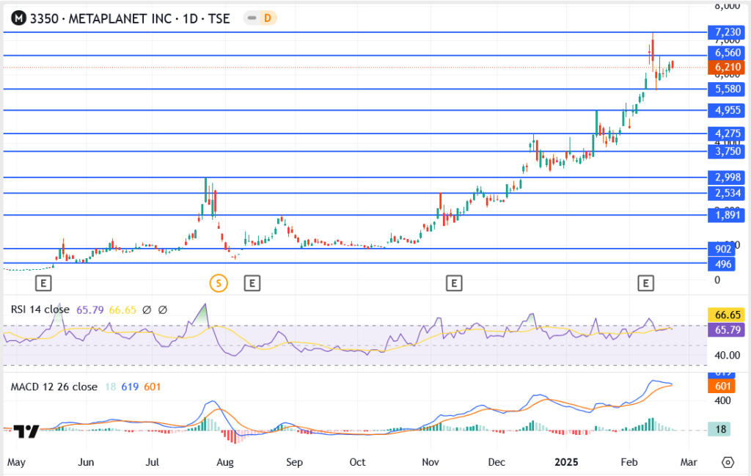Screen dimensions: 751x476
Task: Click the orange S split marker
Action: click(217, 282)
